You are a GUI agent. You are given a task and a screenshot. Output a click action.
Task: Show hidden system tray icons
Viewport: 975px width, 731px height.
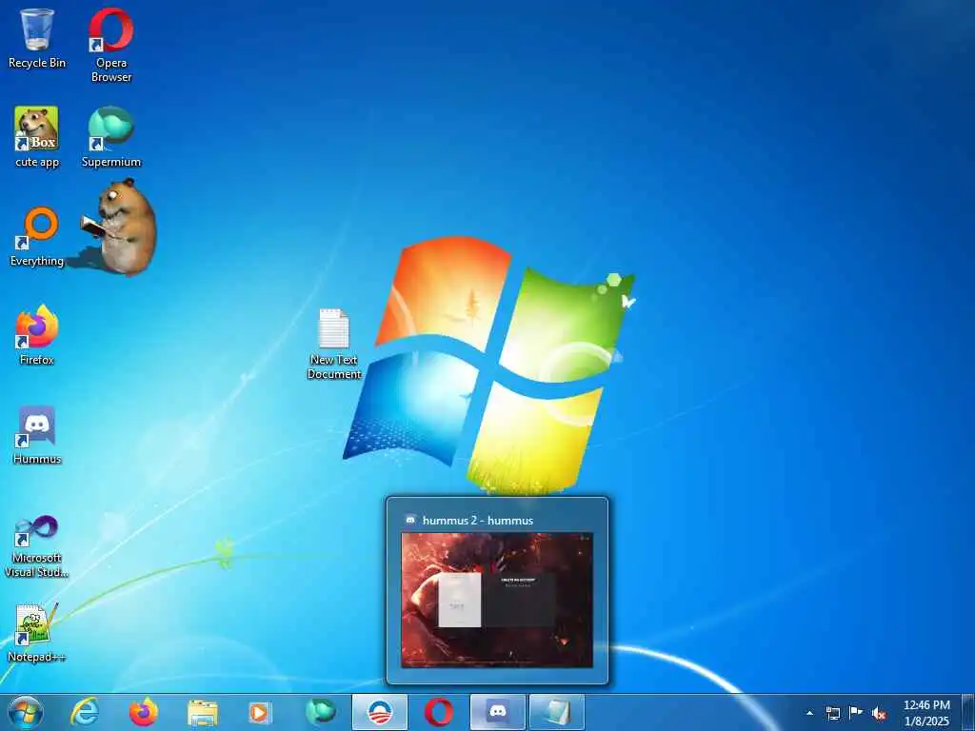(809, 713)
